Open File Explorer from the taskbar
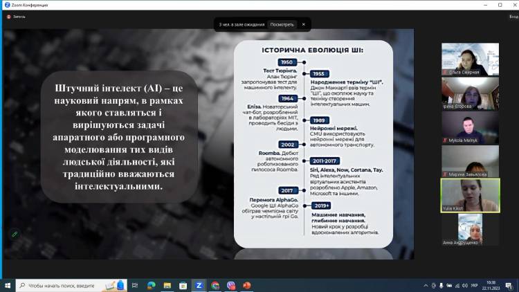Image resolution: width=519 pixels, height=292 pixels. (167, 284)
